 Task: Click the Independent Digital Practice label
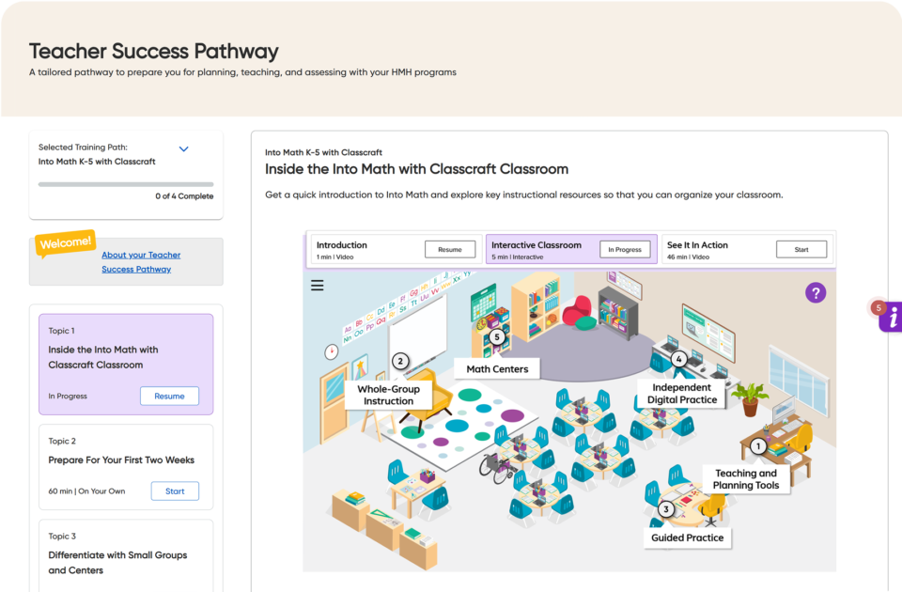(682, 394)
